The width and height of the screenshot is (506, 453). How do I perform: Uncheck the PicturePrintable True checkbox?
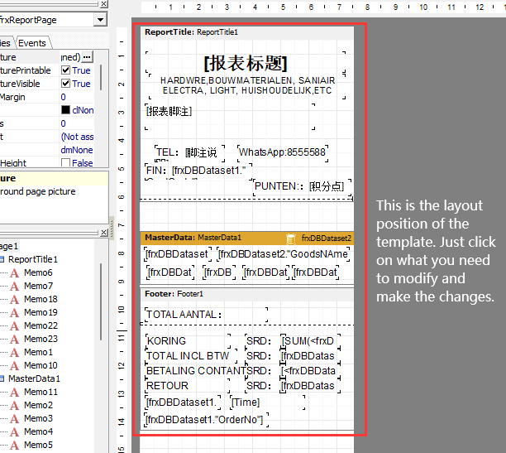click(66, 70)
